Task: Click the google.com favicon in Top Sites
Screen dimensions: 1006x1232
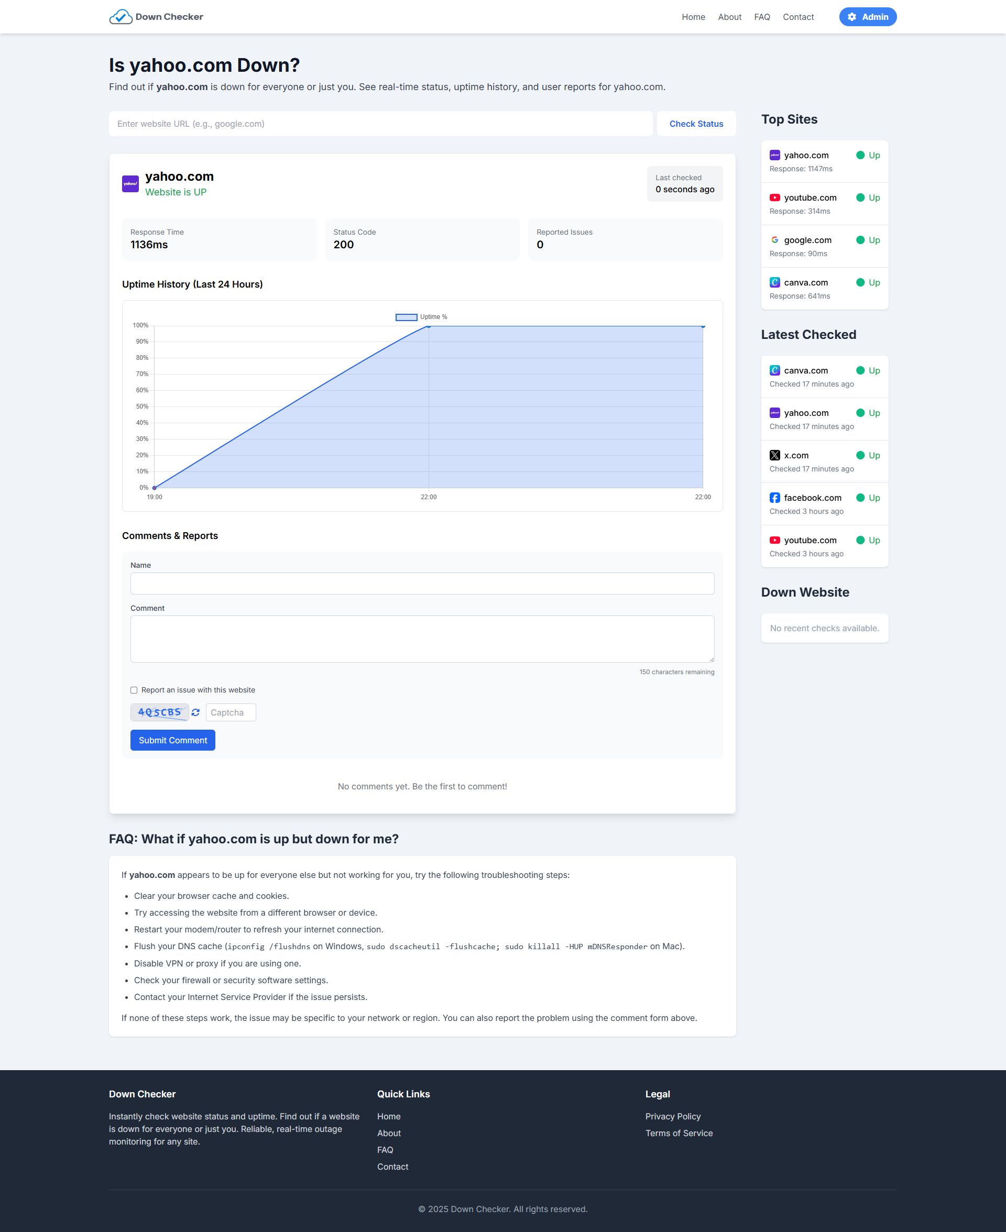Action: pyautogui.click(x=774, y=240)
